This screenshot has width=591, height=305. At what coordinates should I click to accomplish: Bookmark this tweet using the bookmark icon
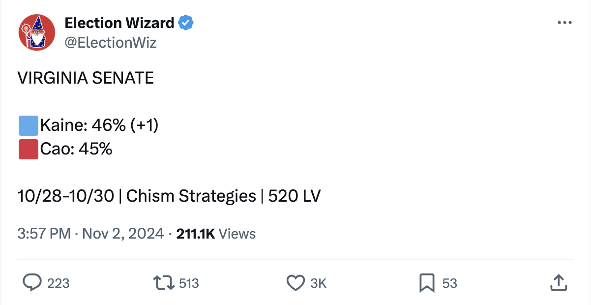click(x=426, y=282)
